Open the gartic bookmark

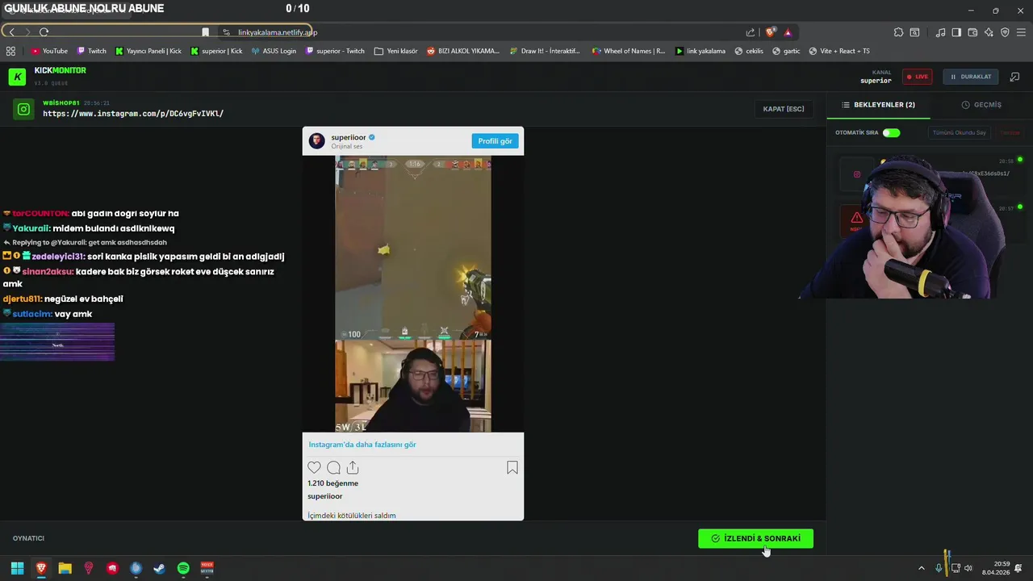pyautogui.click(x=786, y=51)
